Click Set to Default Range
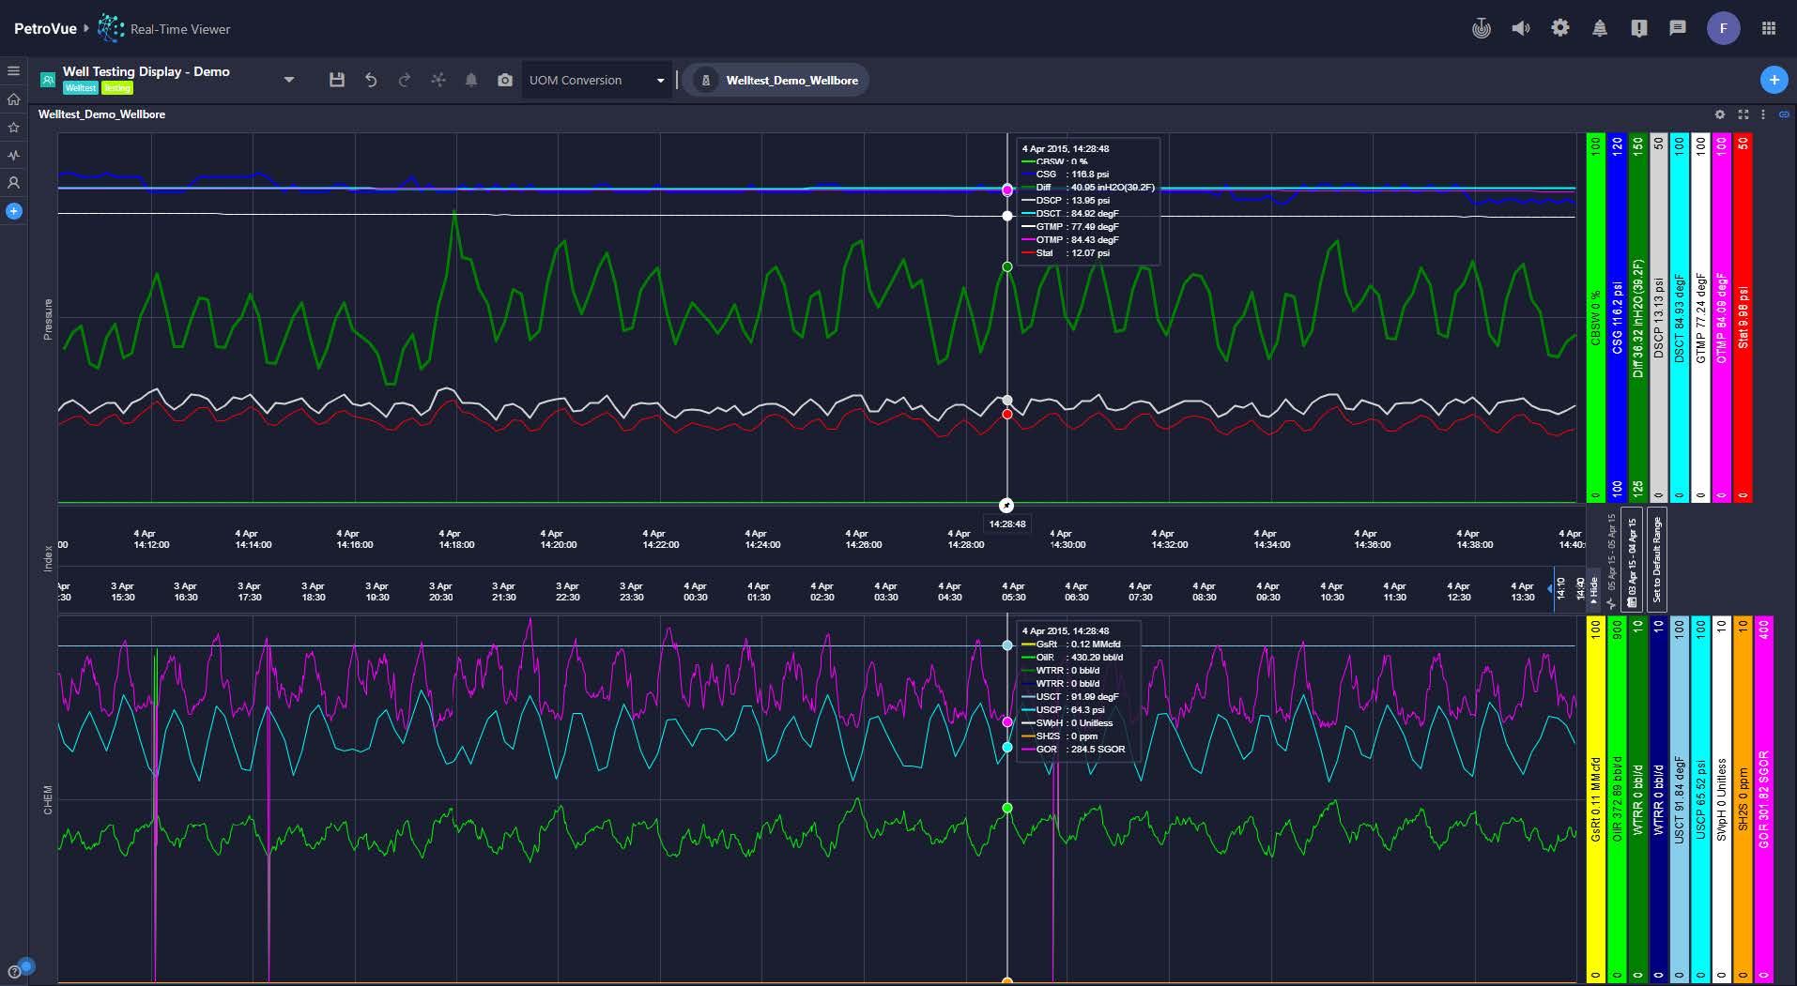The height and width of the screenshot is (986, 1797). click(x=1657, y=558)
